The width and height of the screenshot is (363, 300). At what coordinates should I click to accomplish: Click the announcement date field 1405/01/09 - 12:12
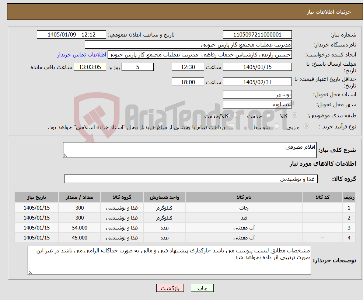(x=71, y=35)
